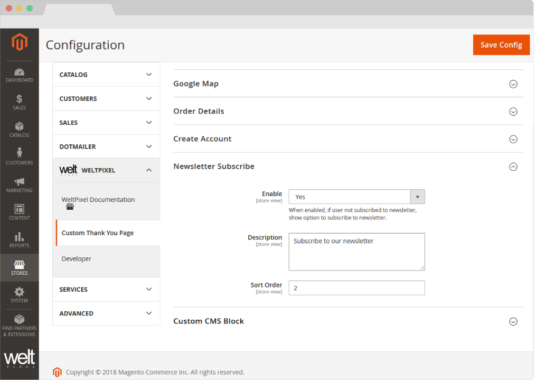Viewport: 536px width, 380px height.
Task: Click the browser tab at top
Action: (x=79, y=10)
